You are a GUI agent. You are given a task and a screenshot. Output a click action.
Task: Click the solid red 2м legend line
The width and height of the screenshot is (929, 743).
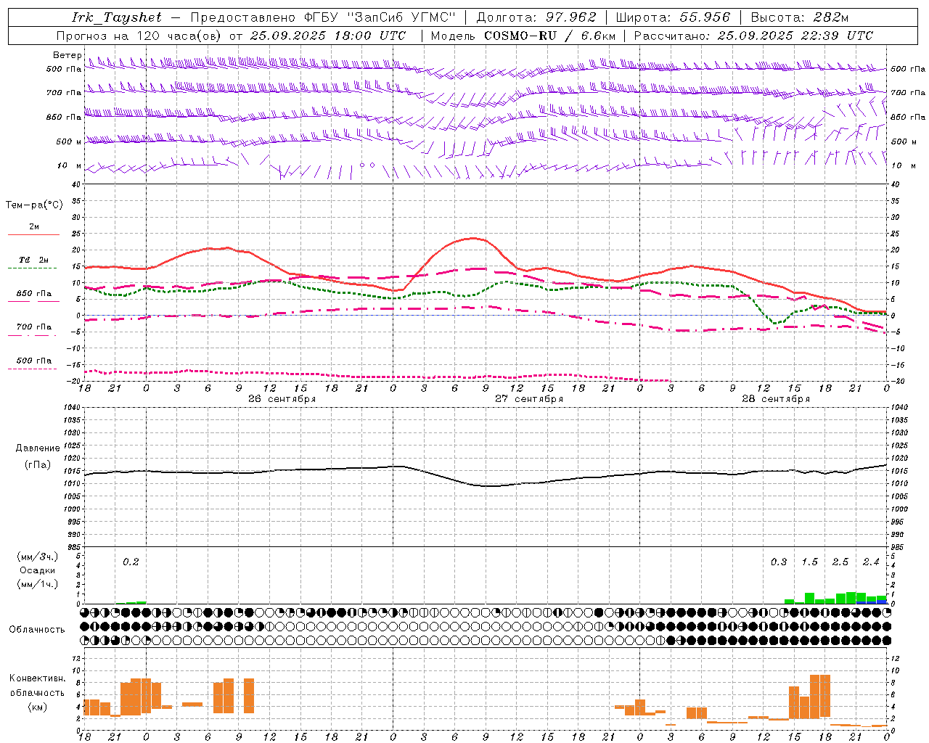[x=33, y=234]
